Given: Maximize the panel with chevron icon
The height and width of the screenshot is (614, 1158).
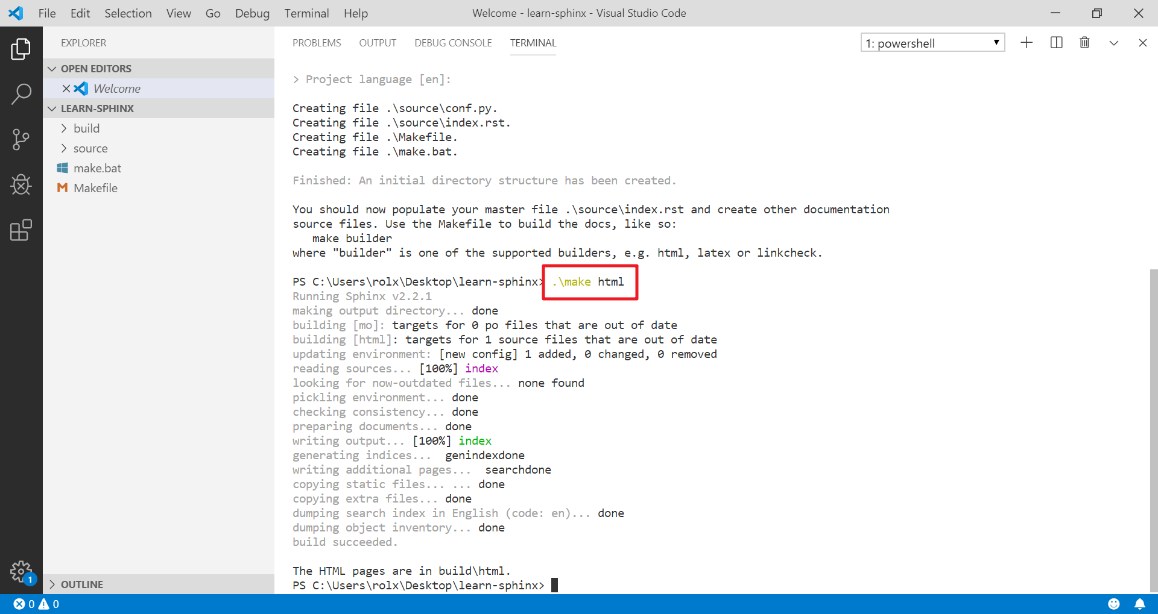Looking at the screenshot, I should (1114, 43).
